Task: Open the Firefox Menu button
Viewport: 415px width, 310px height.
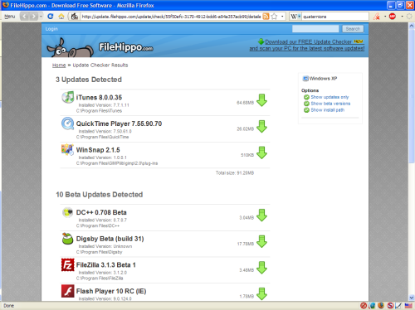Action: 10,17
